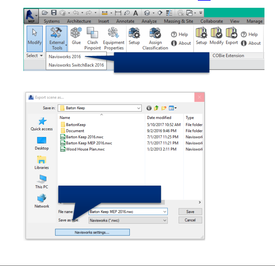Open the Annotate ribbon tab

(125, 21)
